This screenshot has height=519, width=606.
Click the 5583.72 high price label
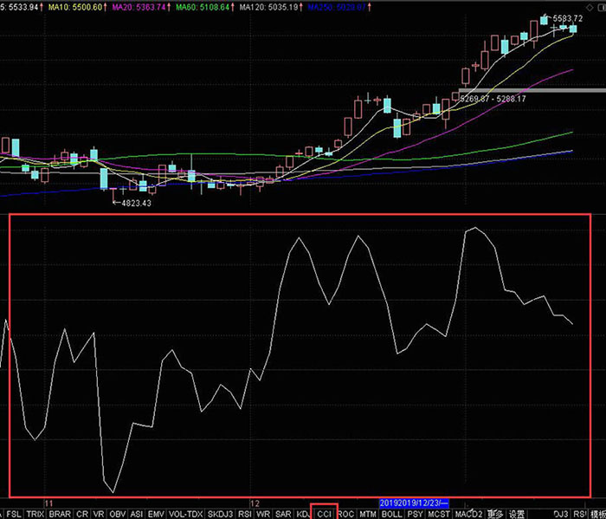click(x=567, y=18)
